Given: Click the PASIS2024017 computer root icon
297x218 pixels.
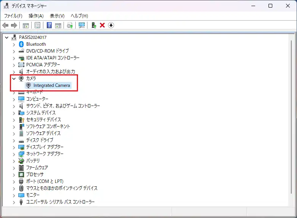Looking at the screenshot, I should tap(14, 37).
